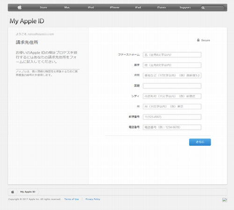Image resolution: width=234 pixels, height=210 pixels.
Task: Click the lock icon next to Secure
Action: (198, 40)
